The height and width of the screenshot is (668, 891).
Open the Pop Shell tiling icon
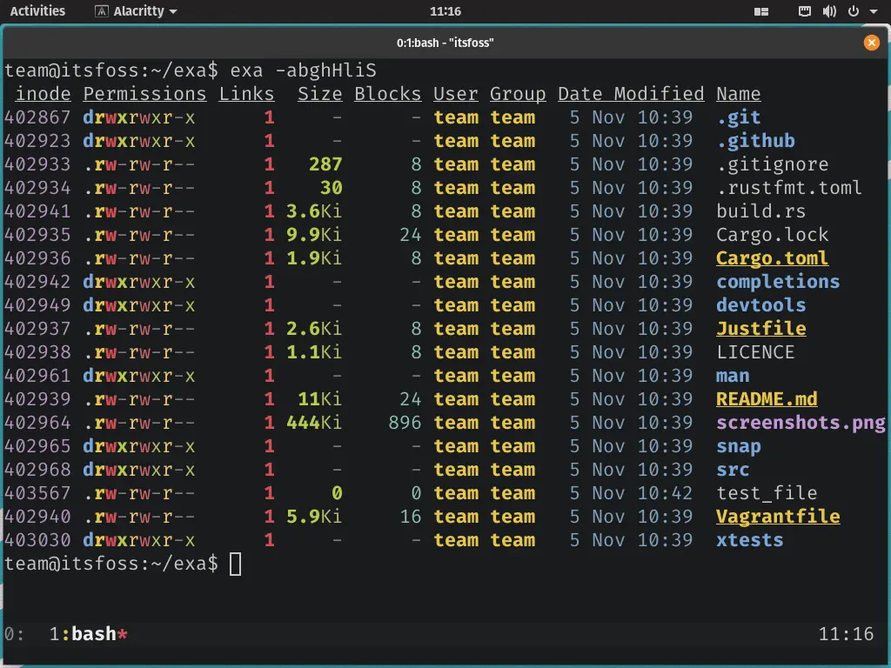761,11
